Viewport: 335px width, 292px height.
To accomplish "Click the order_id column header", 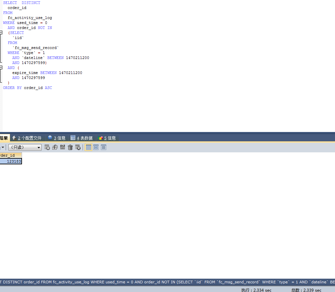I will (11, 155).
